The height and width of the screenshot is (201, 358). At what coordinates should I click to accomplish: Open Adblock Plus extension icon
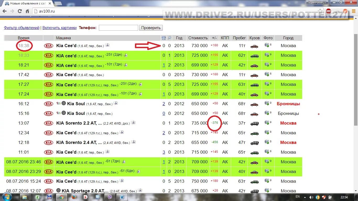(328, 11)
